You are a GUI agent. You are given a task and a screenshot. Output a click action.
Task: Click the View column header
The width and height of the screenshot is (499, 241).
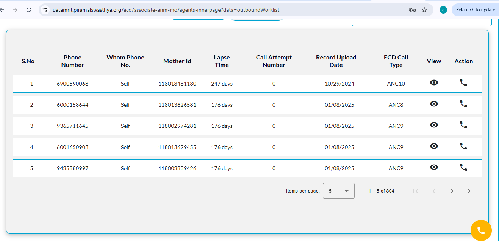[434, 61]
